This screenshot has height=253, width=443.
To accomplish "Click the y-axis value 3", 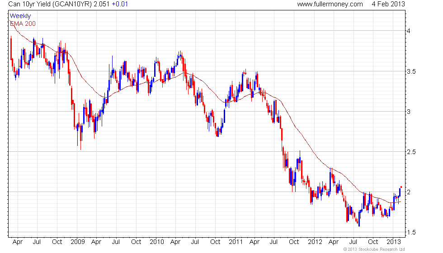I will pyautogui.click(x=409, y=112).
